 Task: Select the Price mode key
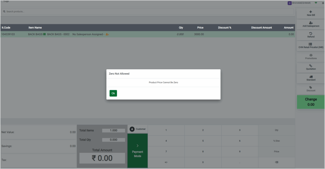pos(276,152)
